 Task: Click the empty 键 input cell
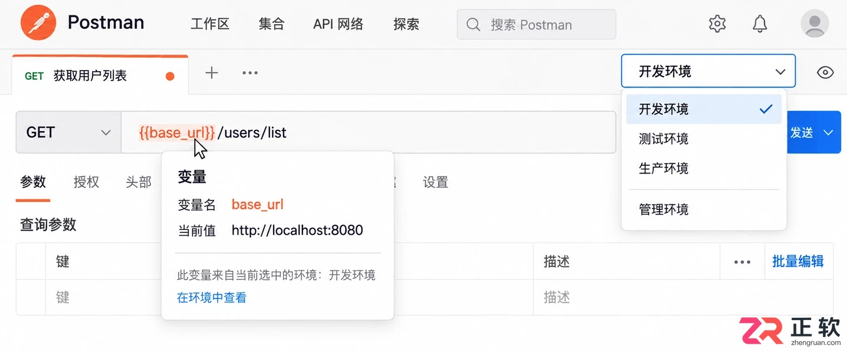[x=104, y=297]
